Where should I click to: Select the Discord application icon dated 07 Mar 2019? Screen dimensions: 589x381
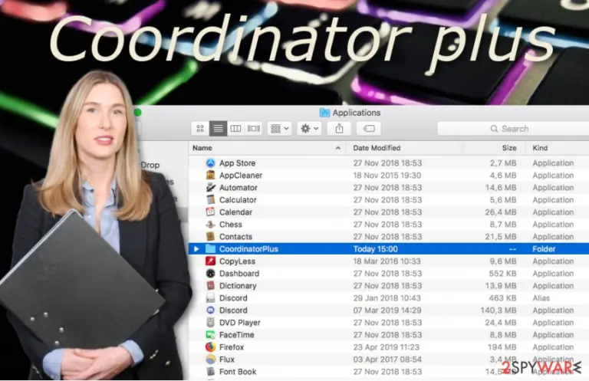coord(210,310)
